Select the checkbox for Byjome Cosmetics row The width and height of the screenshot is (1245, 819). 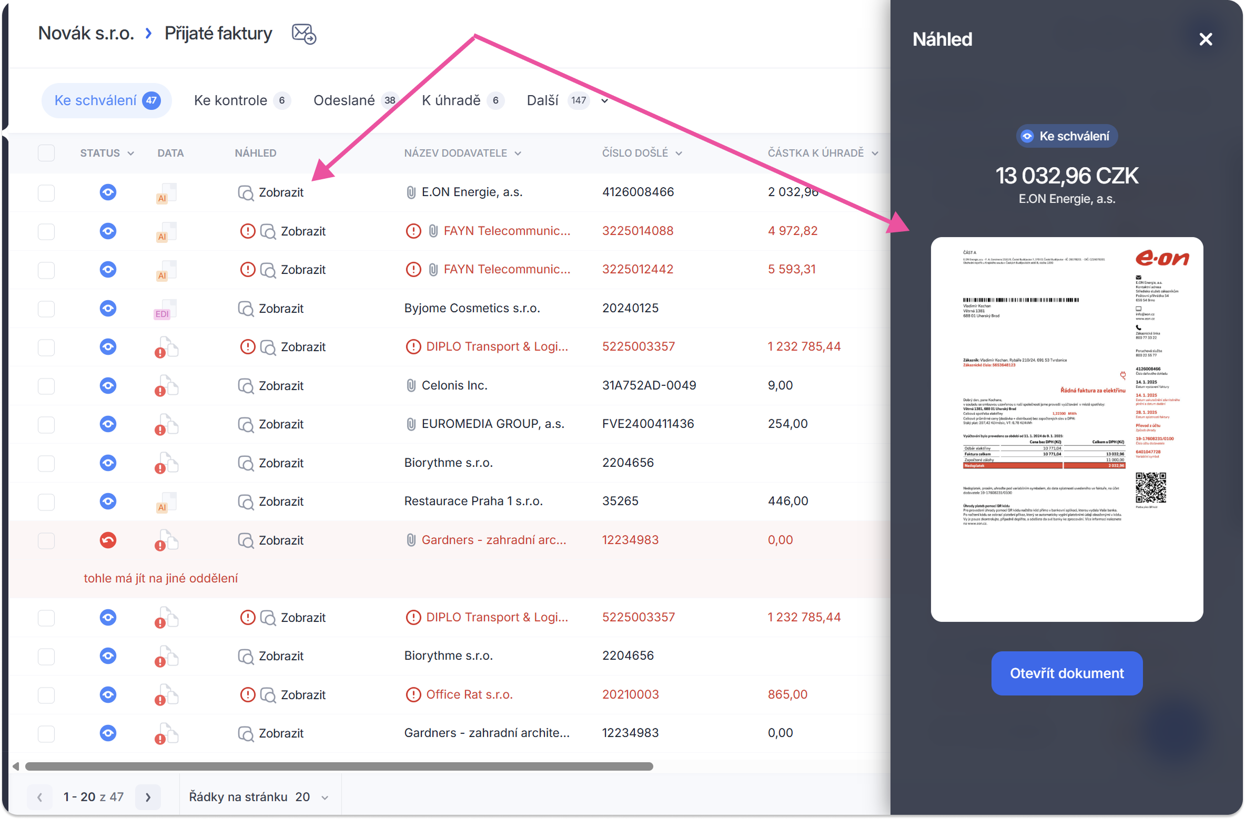point(46,309)
